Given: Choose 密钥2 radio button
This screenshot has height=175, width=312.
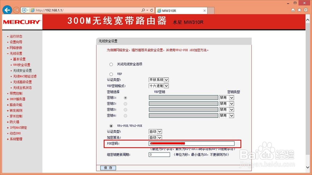Looking at the screenshot, I should 125,104.
